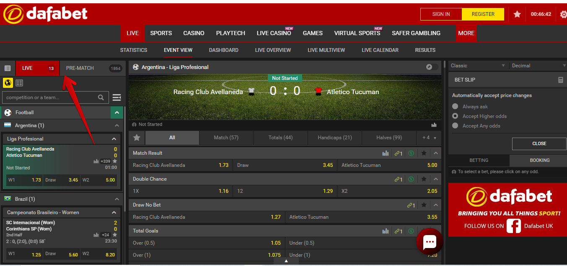Open the LIVE CALENDAR menu item

[380, 50]
